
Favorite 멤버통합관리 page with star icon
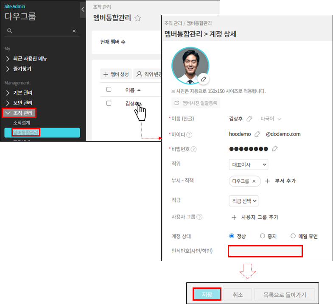tap(137, 18)
